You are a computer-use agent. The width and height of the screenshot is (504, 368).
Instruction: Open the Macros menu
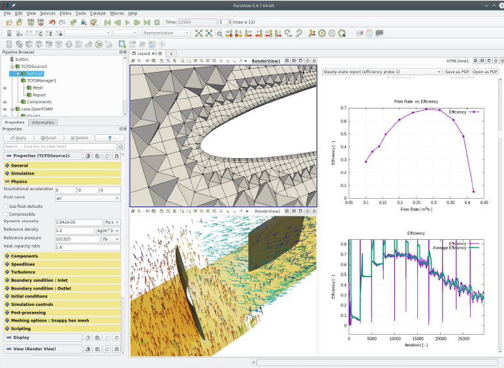(117, 13)
